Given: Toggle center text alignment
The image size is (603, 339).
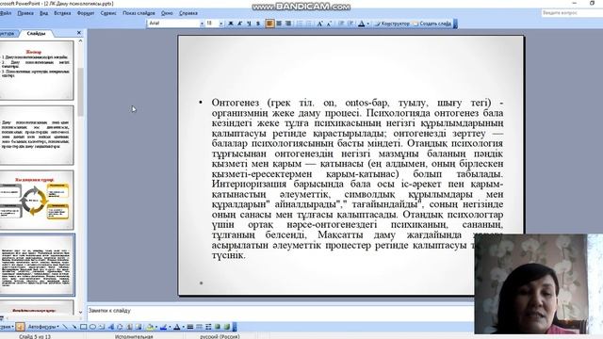Looking at the screenshot, I should click(x=279, y=24).
